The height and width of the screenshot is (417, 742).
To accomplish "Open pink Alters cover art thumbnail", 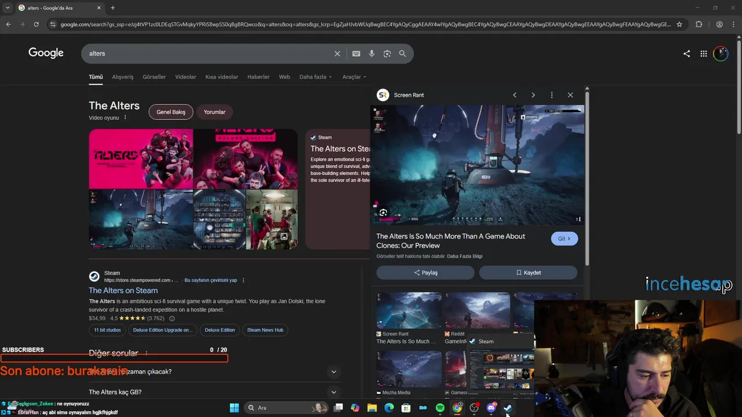I will pos(141,159).
